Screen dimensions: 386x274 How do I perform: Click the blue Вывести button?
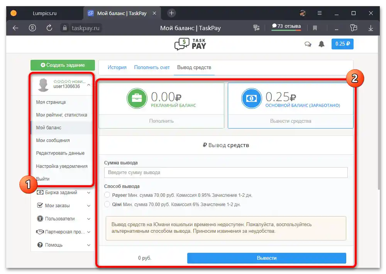click(x=267, y=258)
